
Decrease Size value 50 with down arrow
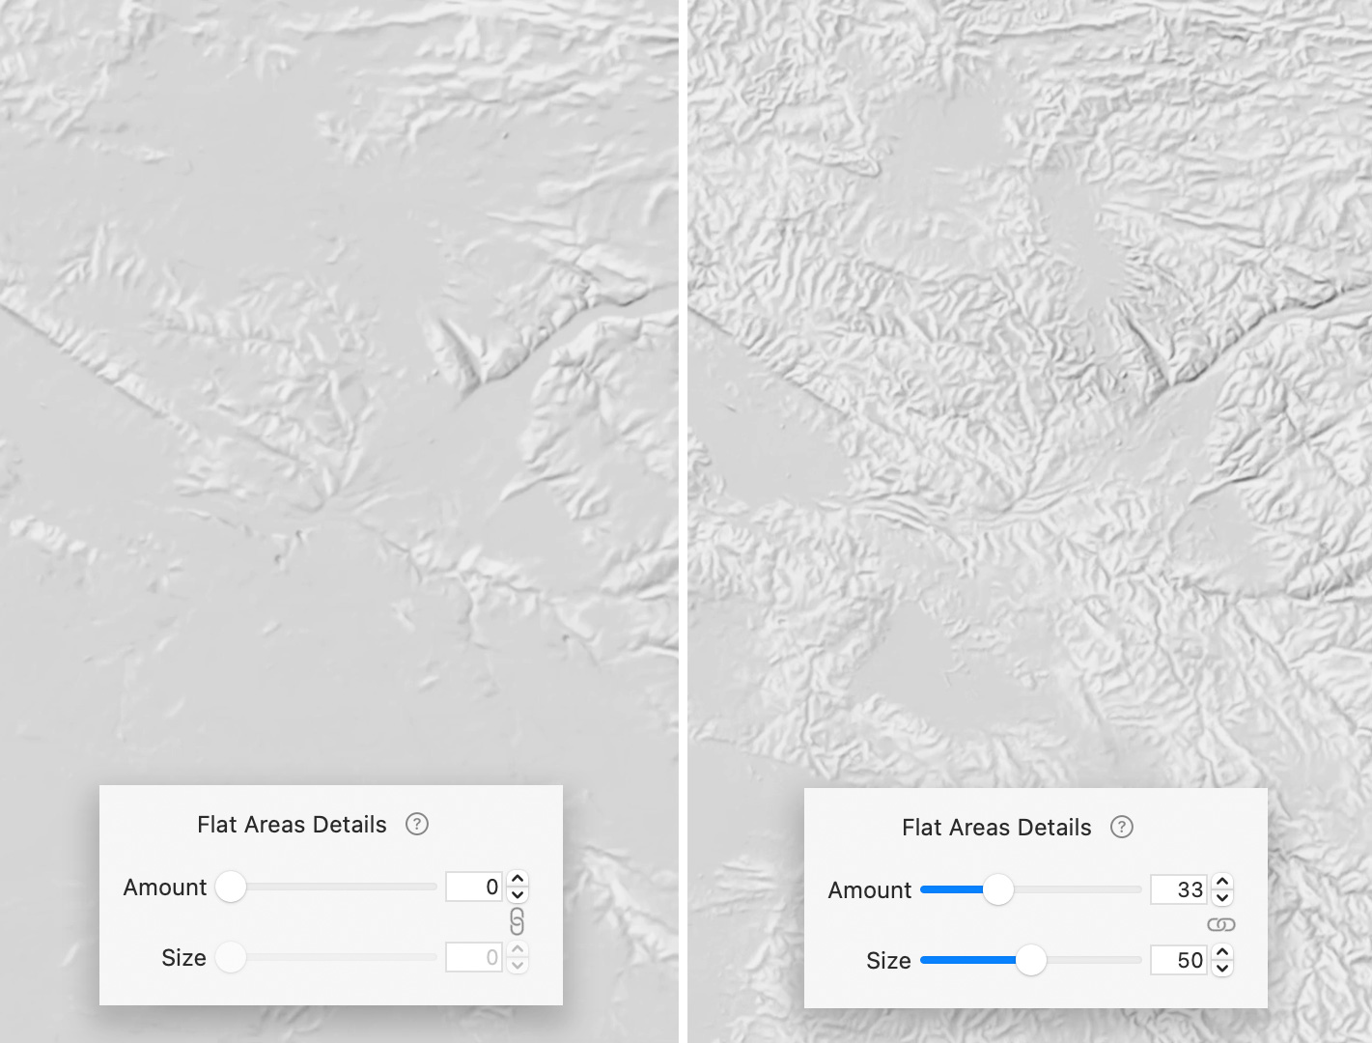click(1222, 968)
